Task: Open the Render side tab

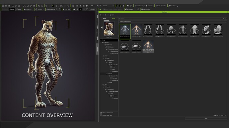Action: 97,38
